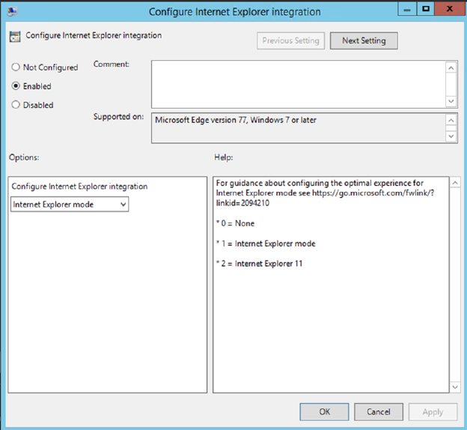Click the Supported on: label
This screenshot has height=430, width=467.
[x=118, y=116]
